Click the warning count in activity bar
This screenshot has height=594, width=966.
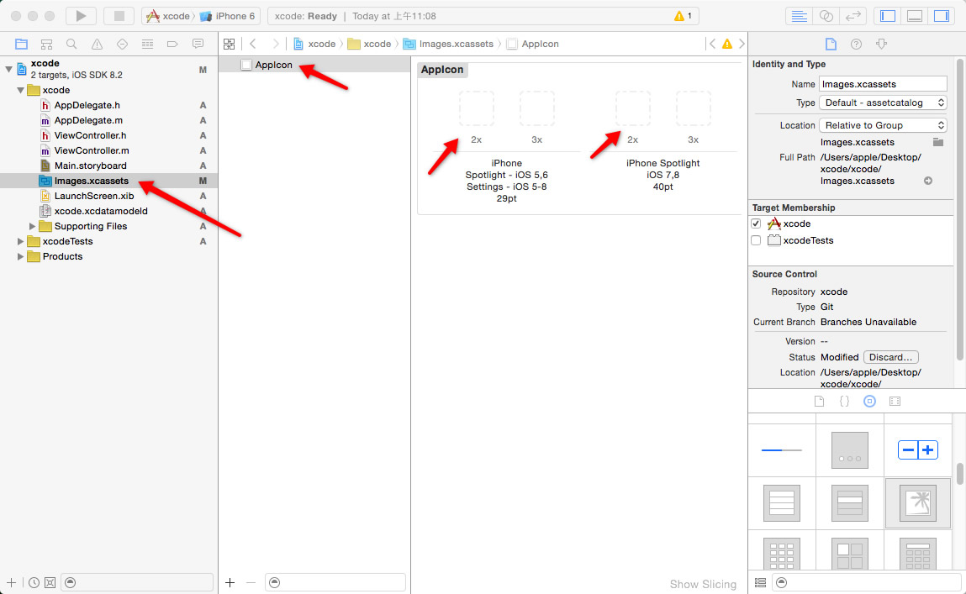click(x=684, y=16)
